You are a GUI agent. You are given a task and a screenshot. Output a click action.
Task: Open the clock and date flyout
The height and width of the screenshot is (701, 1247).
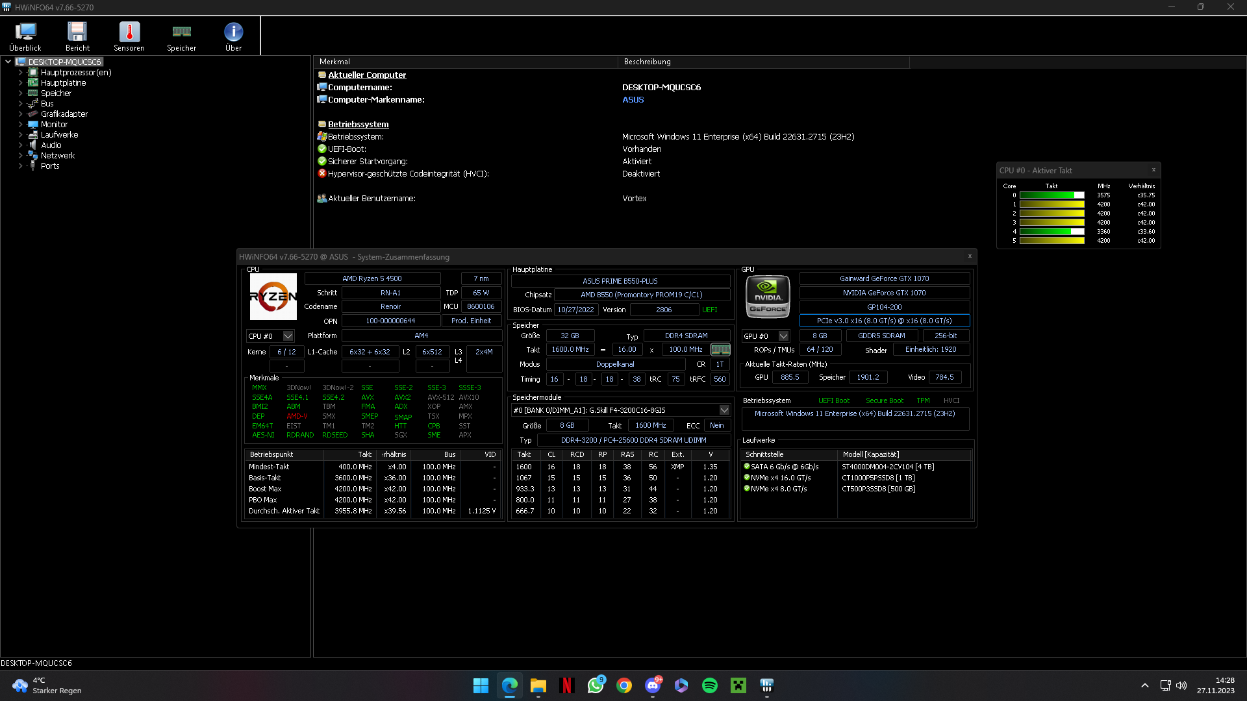click(x=1216, y=685)
